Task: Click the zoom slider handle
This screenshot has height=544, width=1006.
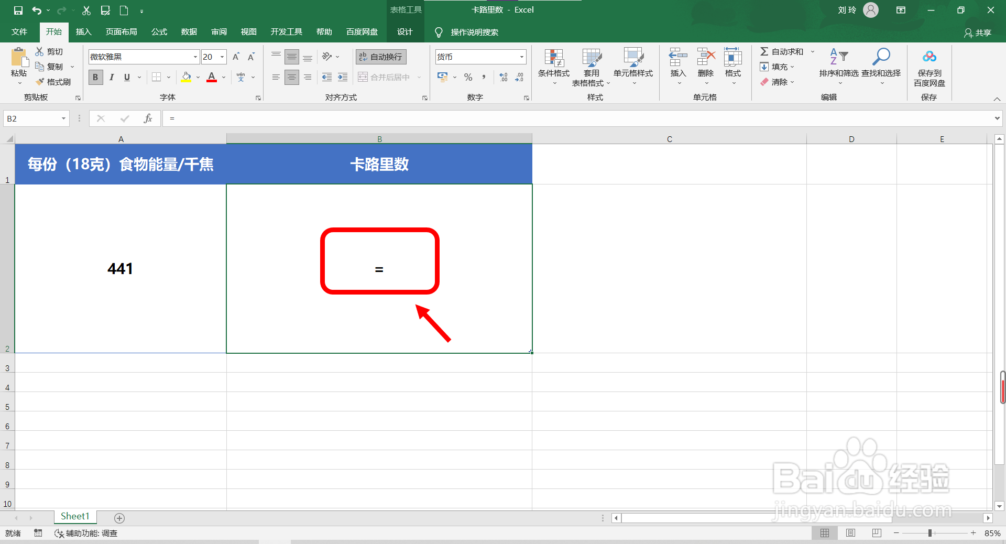Action: click(930, 533)
